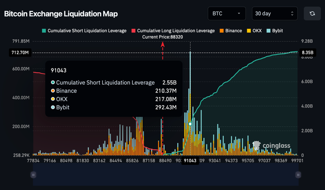Open the 30 day range selector
Screen dimensions: 325x190
[274, 14]
